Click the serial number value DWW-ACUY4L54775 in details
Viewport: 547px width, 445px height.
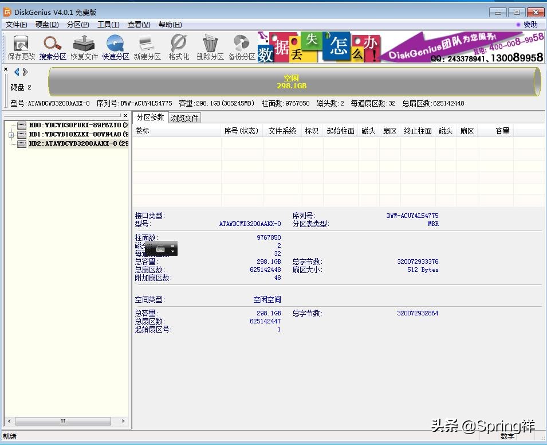point(412,216)
